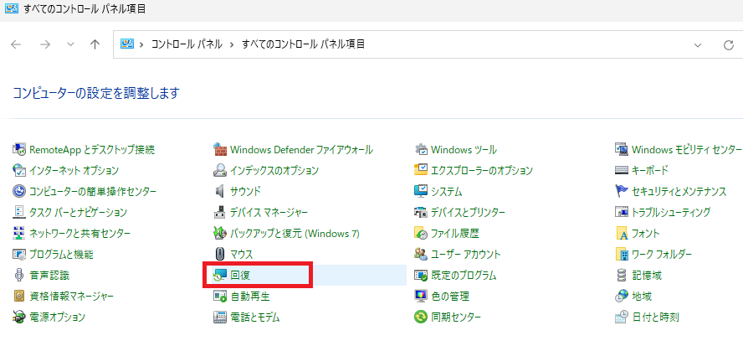Image resolution: width=743 pixels, height=351 pixels.
Task: Click the Windows Defender ファイアウォール link text
Action: [301, 150]
